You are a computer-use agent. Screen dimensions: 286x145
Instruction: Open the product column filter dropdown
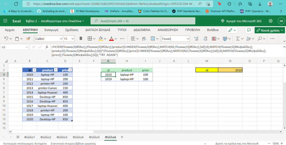click(56, 70)
